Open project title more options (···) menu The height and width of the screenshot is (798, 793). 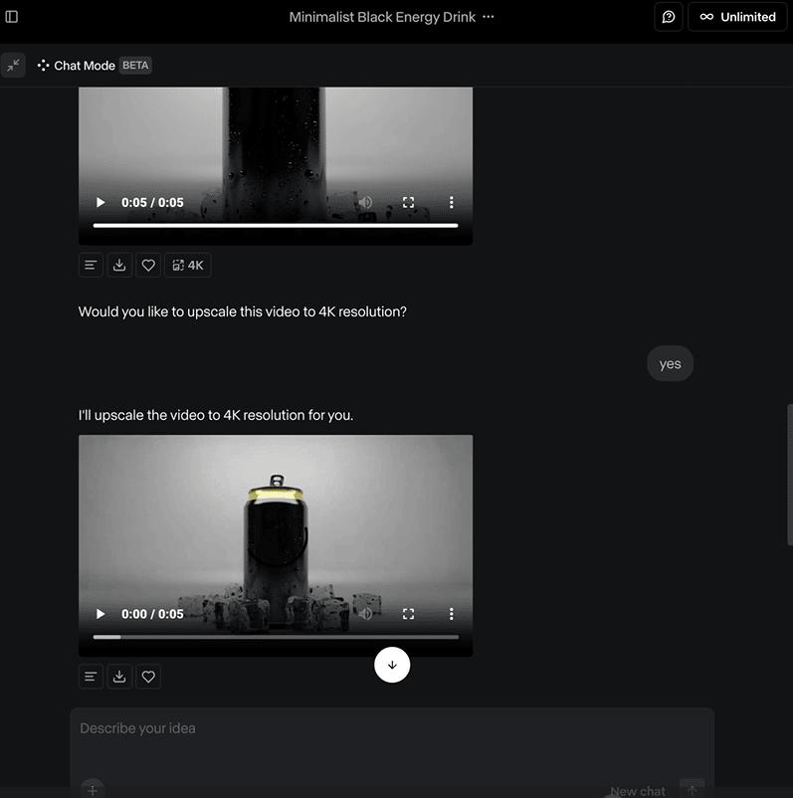coord(489,17)
